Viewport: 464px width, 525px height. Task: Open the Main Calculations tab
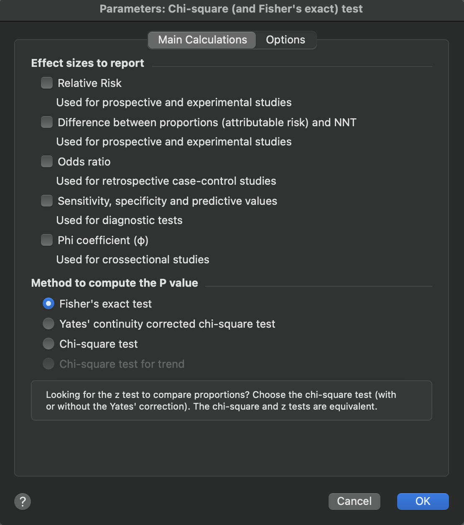(202, 40)
